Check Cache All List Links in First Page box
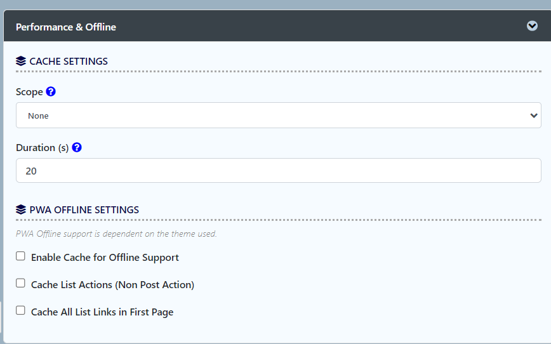The height and width of the screenshot is (344, 551). tap(20, 310)
